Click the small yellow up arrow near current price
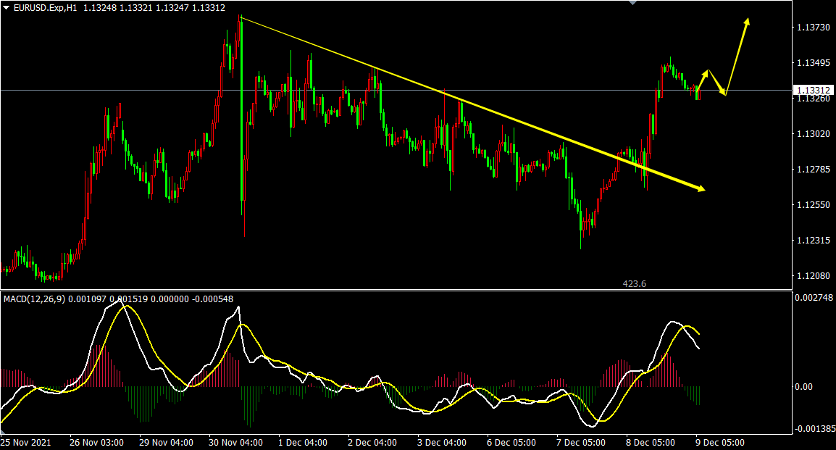Screen dimensions: 836x450 click(703, 78)
